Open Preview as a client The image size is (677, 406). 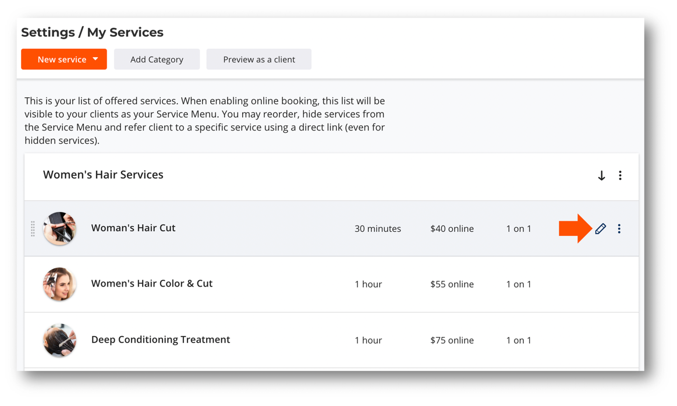[x=258, y=59]
